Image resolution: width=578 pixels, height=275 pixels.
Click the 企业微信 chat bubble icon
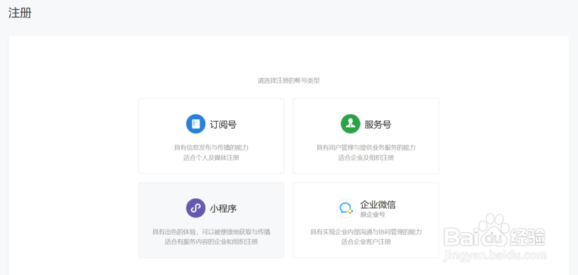pos(346,208)
